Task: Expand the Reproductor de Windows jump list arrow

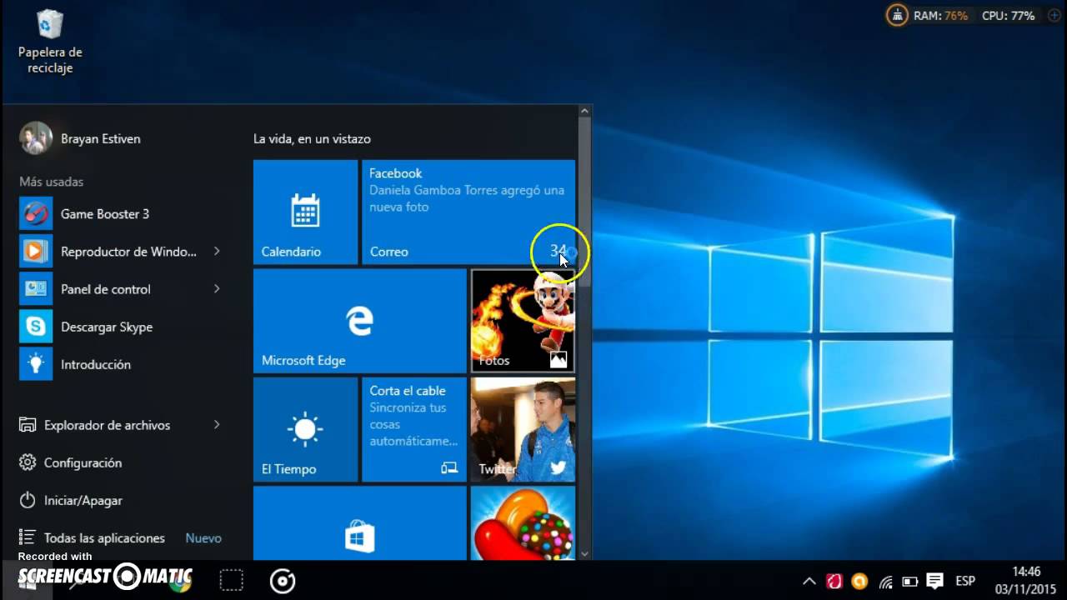Action: pyautogui.click(x=217, y=252)
